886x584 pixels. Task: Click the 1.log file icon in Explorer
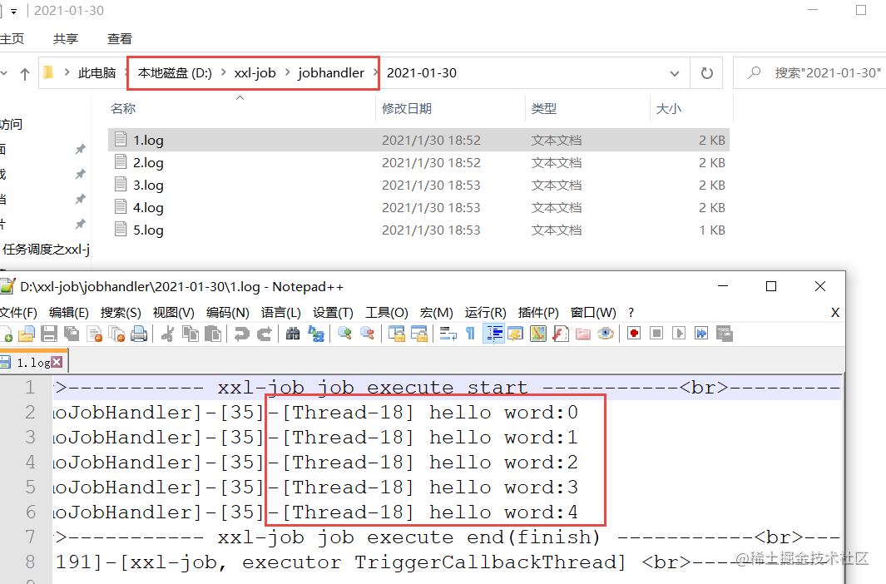click(121, 139)
